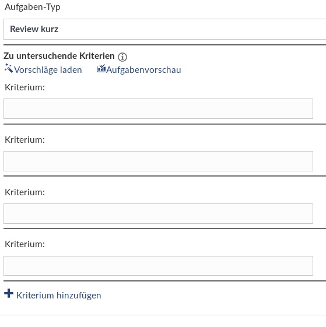
Task: Click the Aufgaben-Typ label text
Action: click(x=33, y=7)
